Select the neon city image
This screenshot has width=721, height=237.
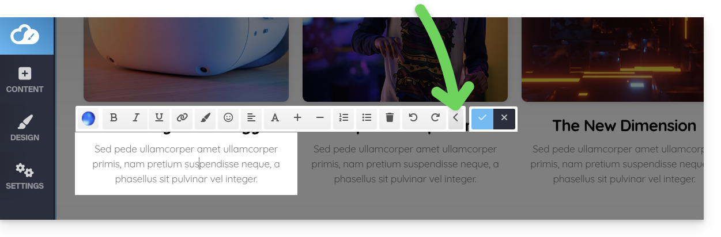(613, 59)
